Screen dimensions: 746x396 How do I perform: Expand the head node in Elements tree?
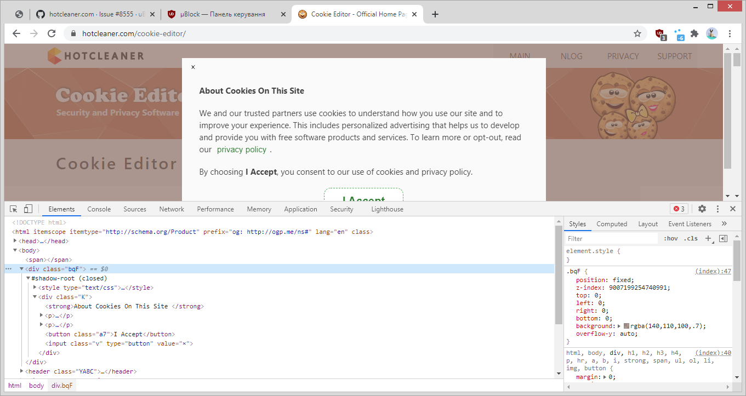click(16, 240)
